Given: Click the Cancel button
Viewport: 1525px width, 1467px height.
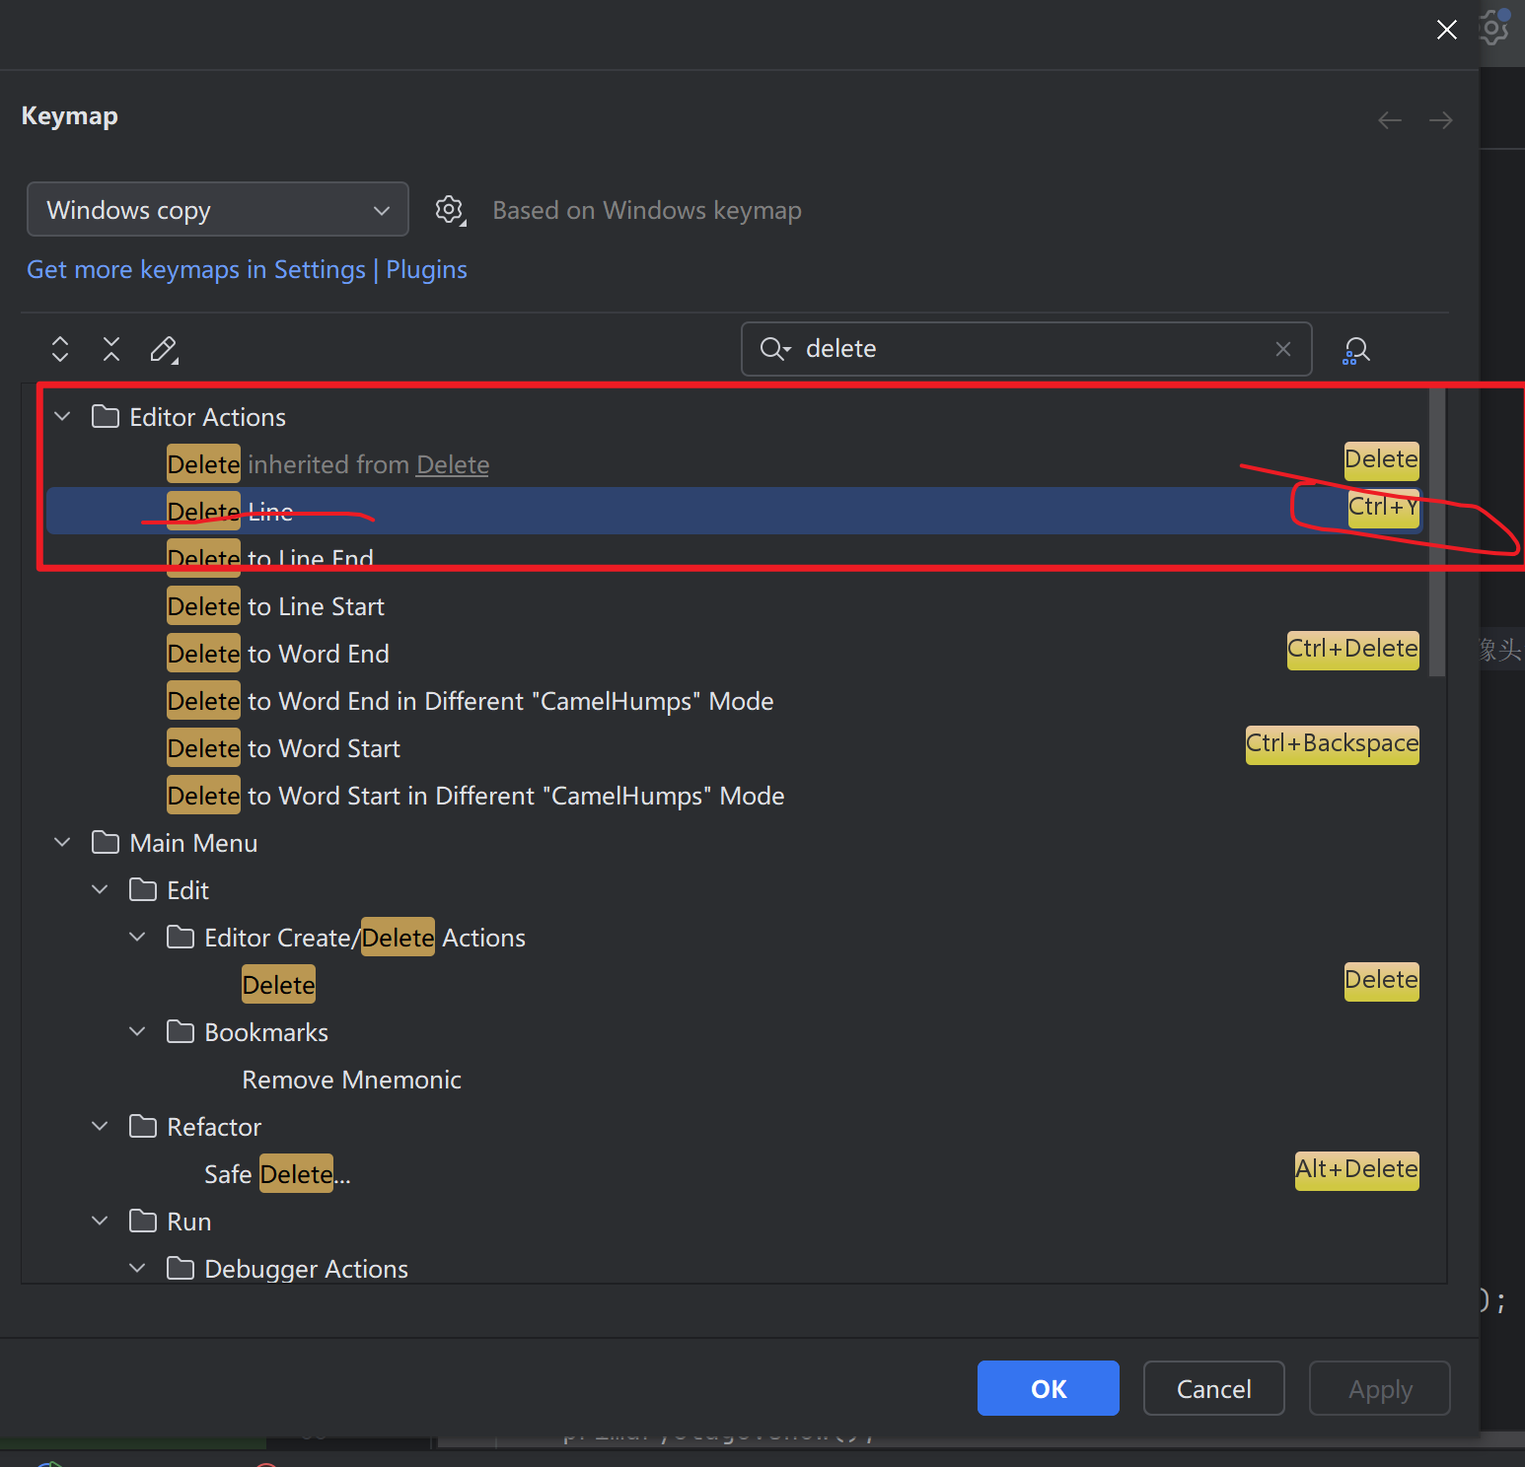Looking at the screenshot, I should 1214,1388.
